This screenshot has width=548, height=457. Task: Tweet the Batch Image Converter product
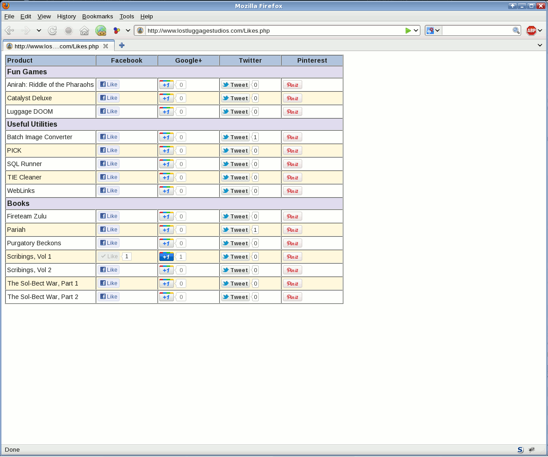pyautogui.click(x=235, y=137)
